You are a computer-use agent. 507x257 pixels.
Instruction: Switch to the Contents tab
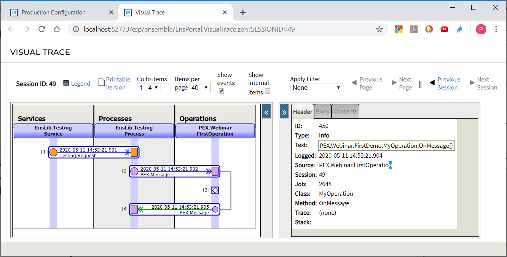(x=345, y=112)
